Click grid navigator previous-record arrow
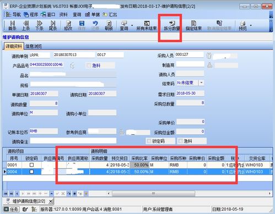Viewport: 275px width, 214px height. point(17,194)
